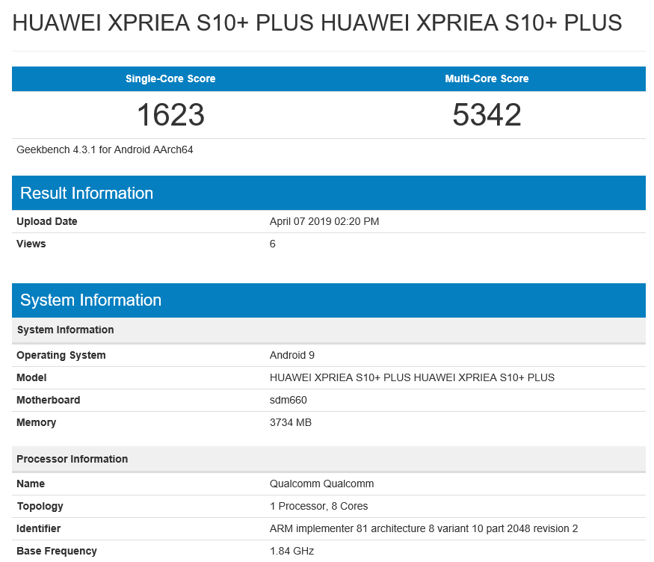The width and height of the screenshot is (654, 562).
Task: Select the ARM implementer 81 identifier value
Action: pyautogui.click(x=424, y=528)
